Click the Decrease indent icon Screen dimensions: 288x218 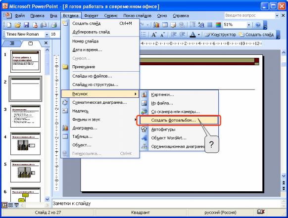click(x=174, y=34)
